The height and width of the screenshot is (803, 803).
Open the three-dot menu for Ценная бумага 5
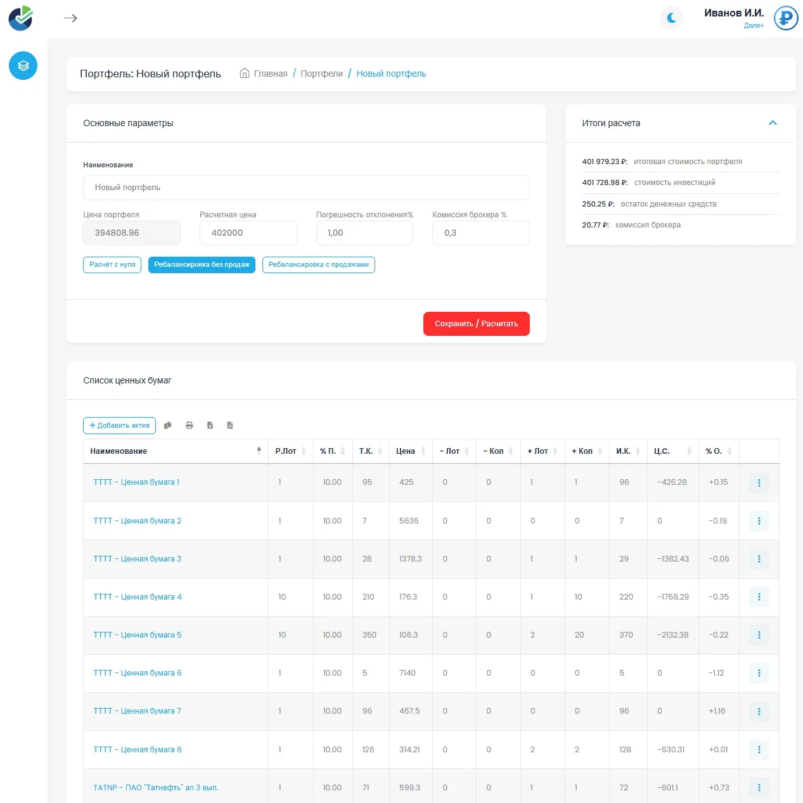[759, 635]
